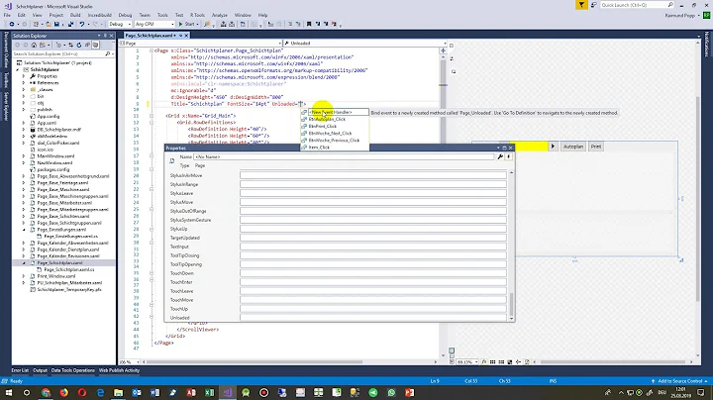713x400 pixels.
Task: Click the wrench properties icon in Properties
Action: [x=500, y=156]
